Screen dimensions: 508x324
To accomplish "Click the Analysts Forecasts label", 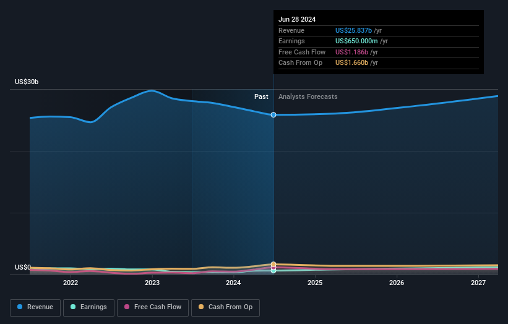I will [x=308, y=97].
